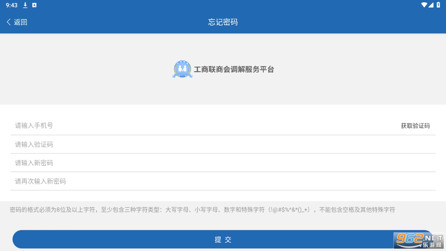446x251 pixels.
Task: Click the password format requirements hint text
Action: [203, 210]
